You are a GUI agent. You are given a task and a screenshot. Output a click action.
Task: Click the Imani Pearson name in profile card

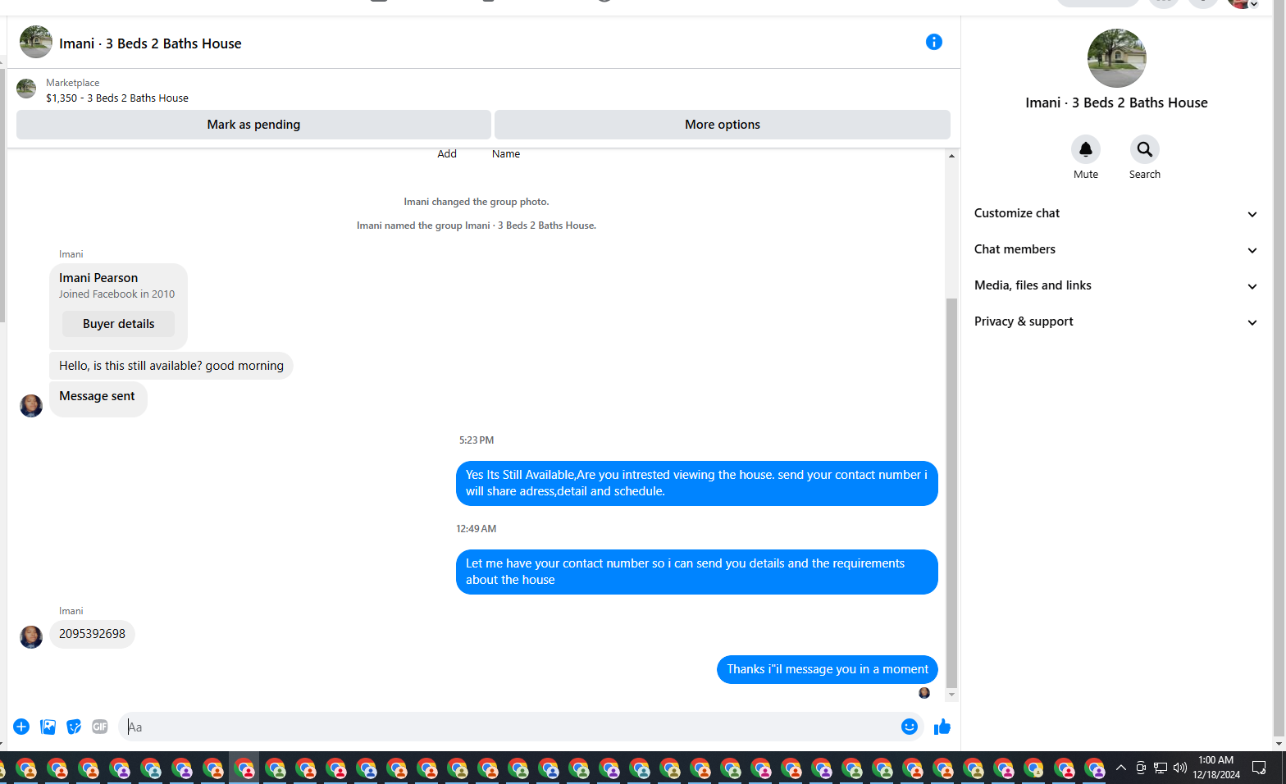98,278
